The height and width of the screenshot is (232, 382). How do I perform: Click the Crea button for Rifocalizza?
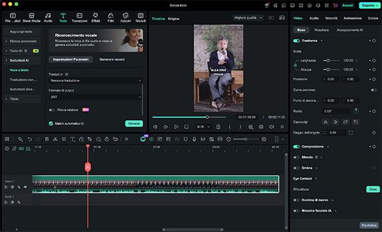pyautogui.click(x=373, y=189)
